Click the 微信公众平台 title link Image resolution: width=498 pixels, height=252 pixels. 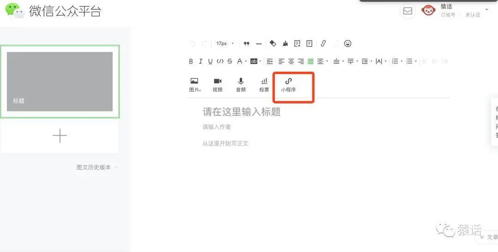click(x=65, y=11)
